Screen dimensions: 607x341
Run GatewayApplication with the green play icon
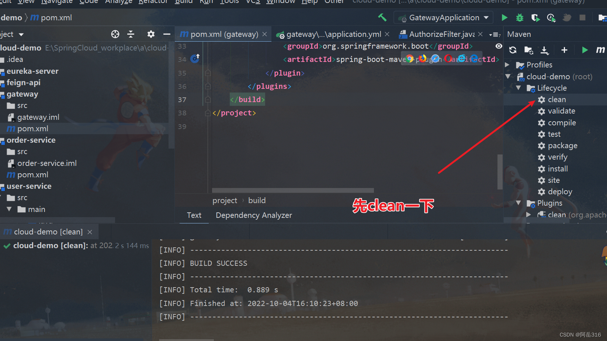coord(504,17)
